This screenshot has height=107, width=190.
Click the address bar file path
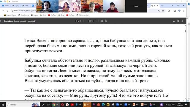(x=28, y=11)
